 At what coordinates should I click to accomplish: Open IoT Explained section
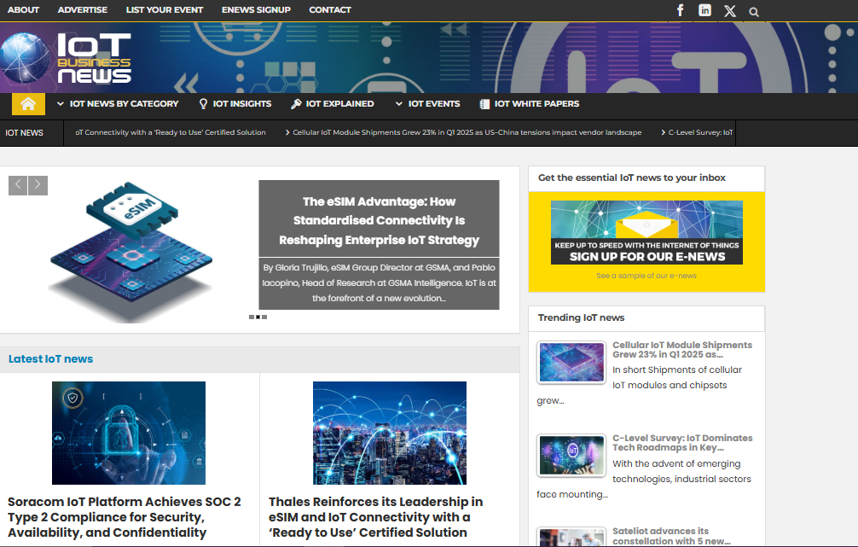tap(339, 103)
